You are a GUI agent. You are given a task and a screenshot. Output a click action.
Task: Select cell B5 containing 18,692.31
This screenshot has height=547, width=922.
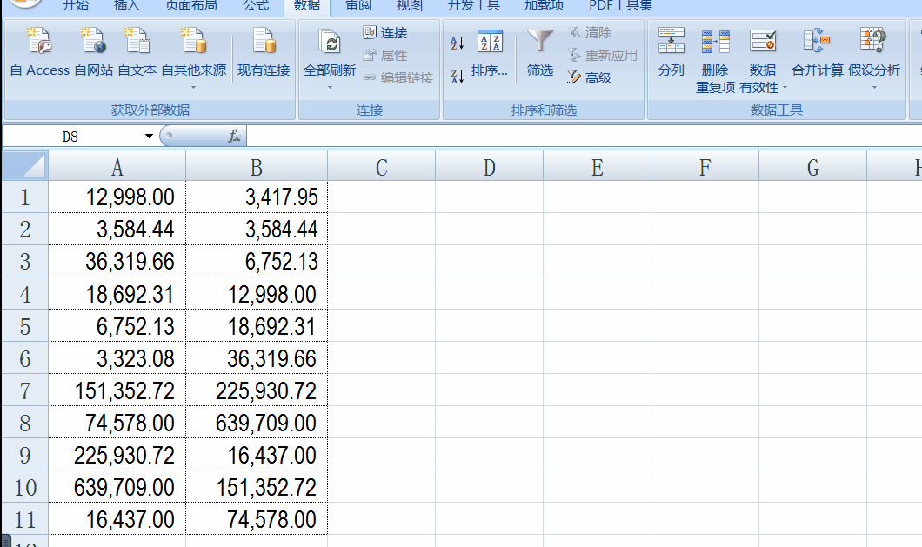click(x=255, y=326)
